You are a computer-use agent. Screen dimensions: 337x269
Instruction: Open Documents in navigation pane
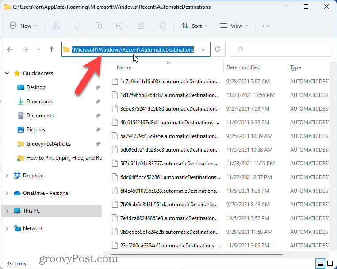coord(40,116)
